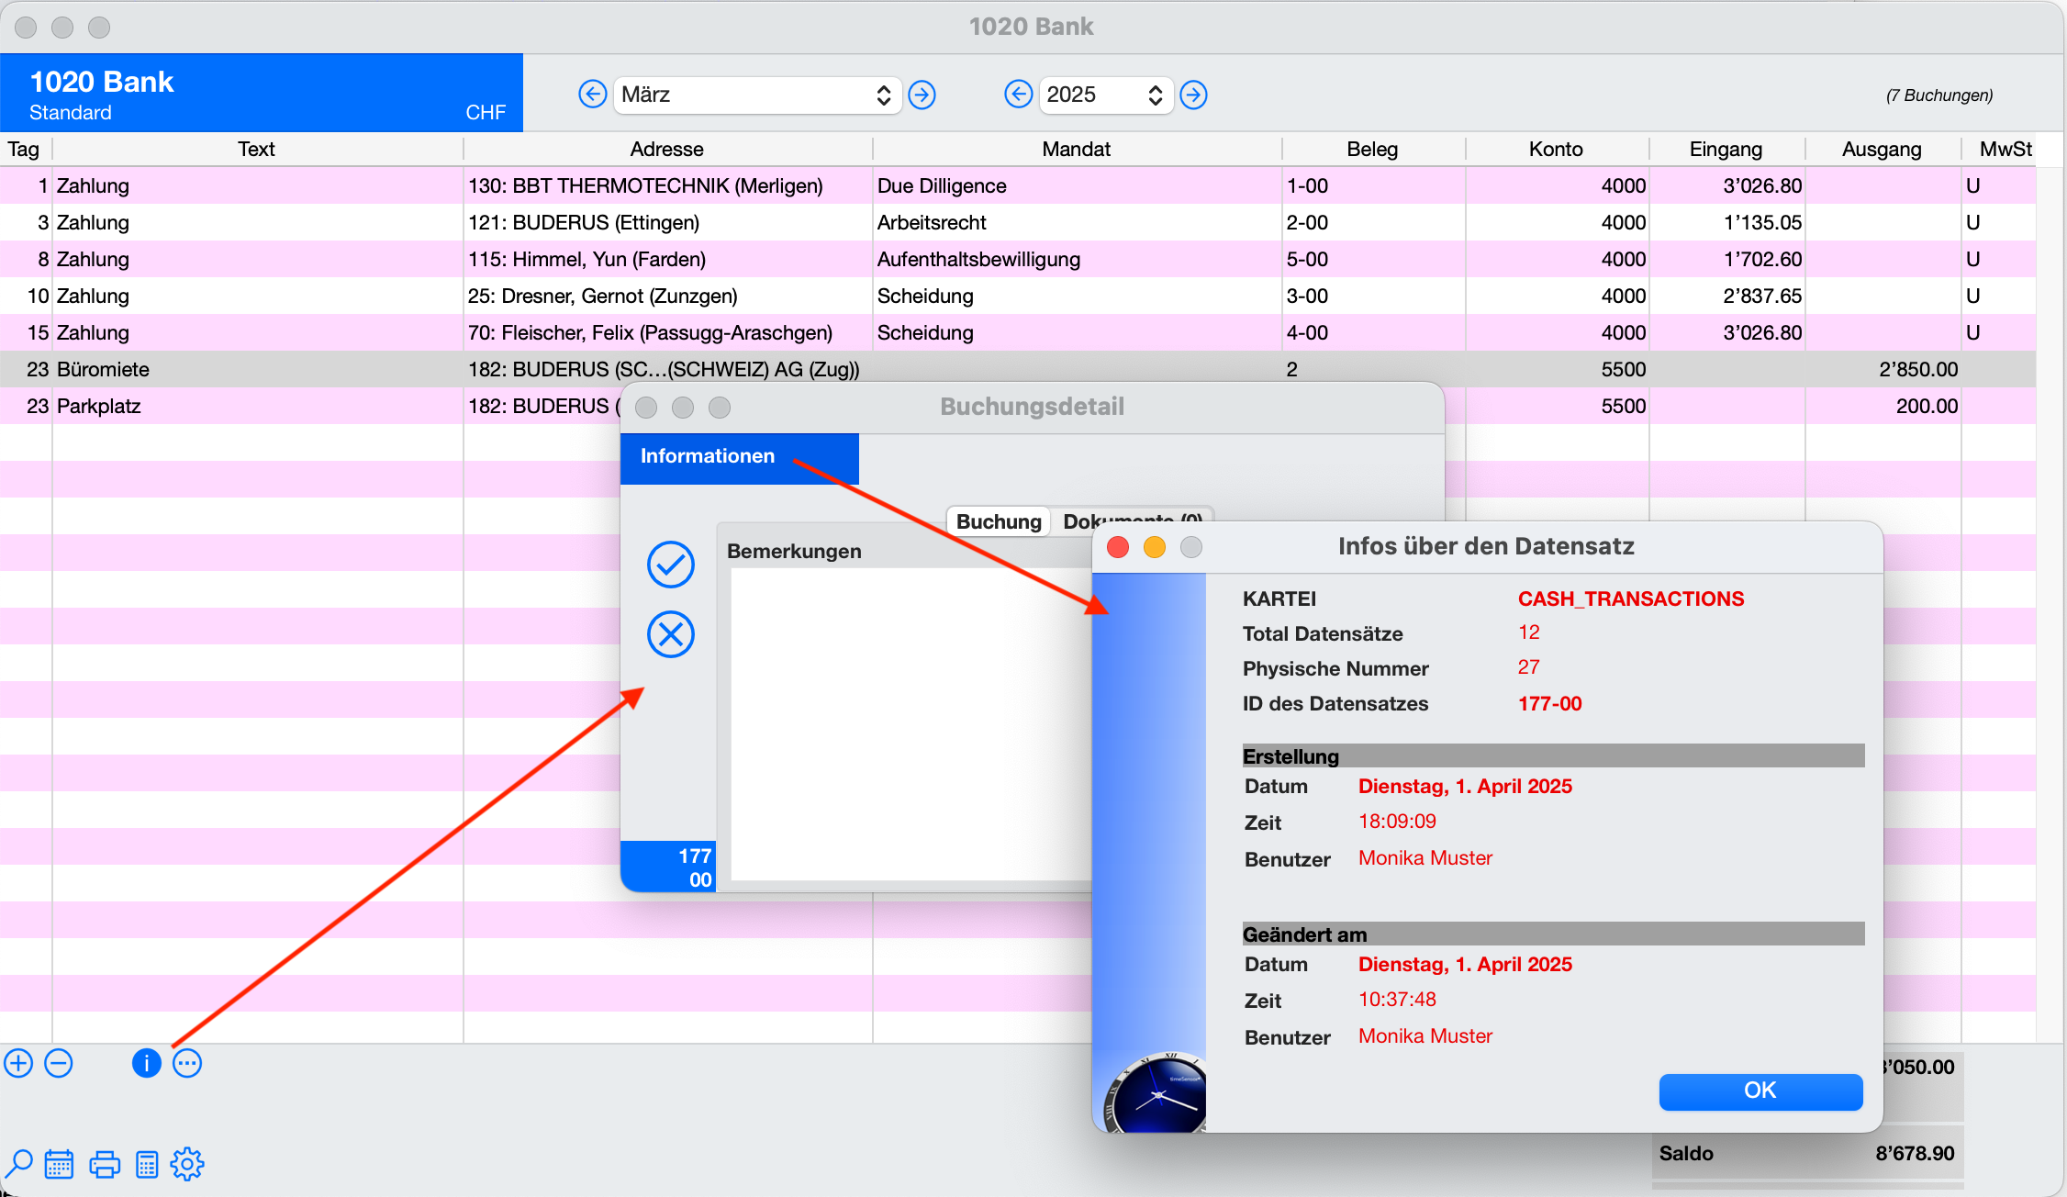Click the printer icon
Image resolution: width=2067 pixels, height=1197 pixels.
[x=105, y=1164]
